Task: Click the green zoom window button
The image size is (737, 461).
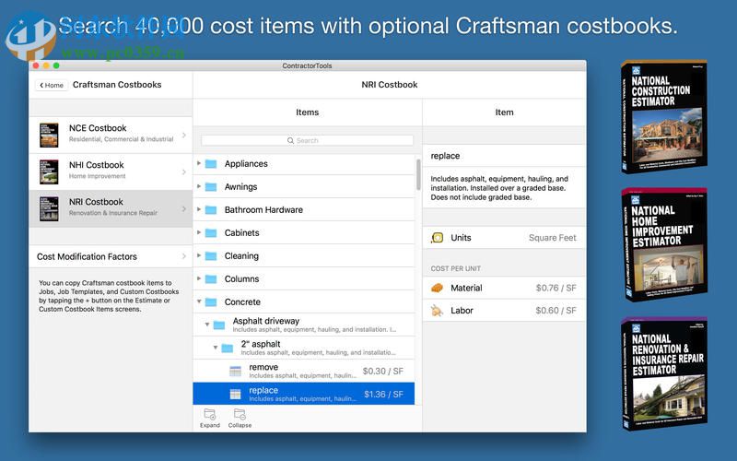Action: (56, 65)
